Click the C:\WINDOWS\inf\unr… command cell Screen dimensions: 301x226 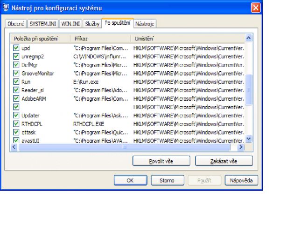click(99, 56)
